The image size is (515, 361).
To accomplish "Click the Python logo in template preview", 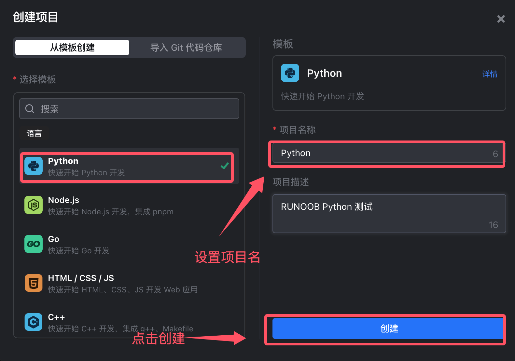I will click(290, 73).
